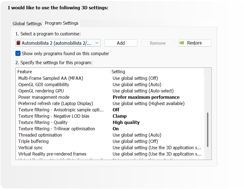Click the Remove button
The image size is (244, 189).
tap(158, 43)
